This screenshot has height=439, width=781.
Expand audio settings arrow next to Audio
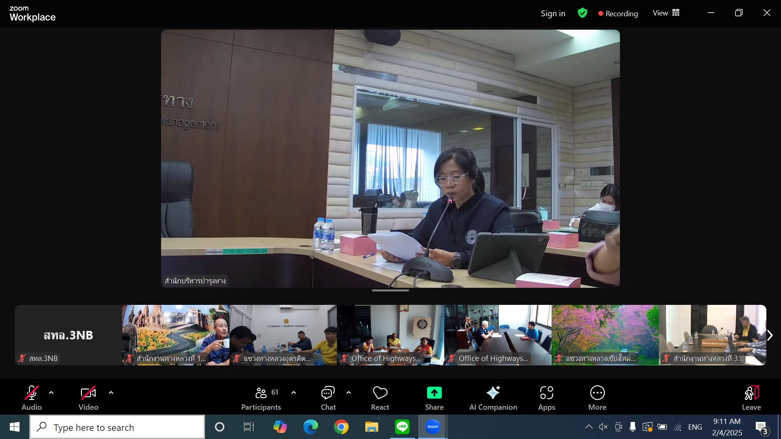coord(51,393)
